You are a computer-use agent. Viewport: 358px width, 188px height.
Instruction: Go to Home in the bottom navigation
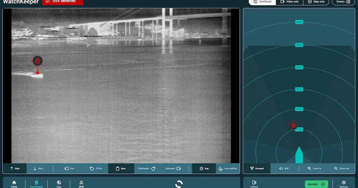[x=14, y=184]
